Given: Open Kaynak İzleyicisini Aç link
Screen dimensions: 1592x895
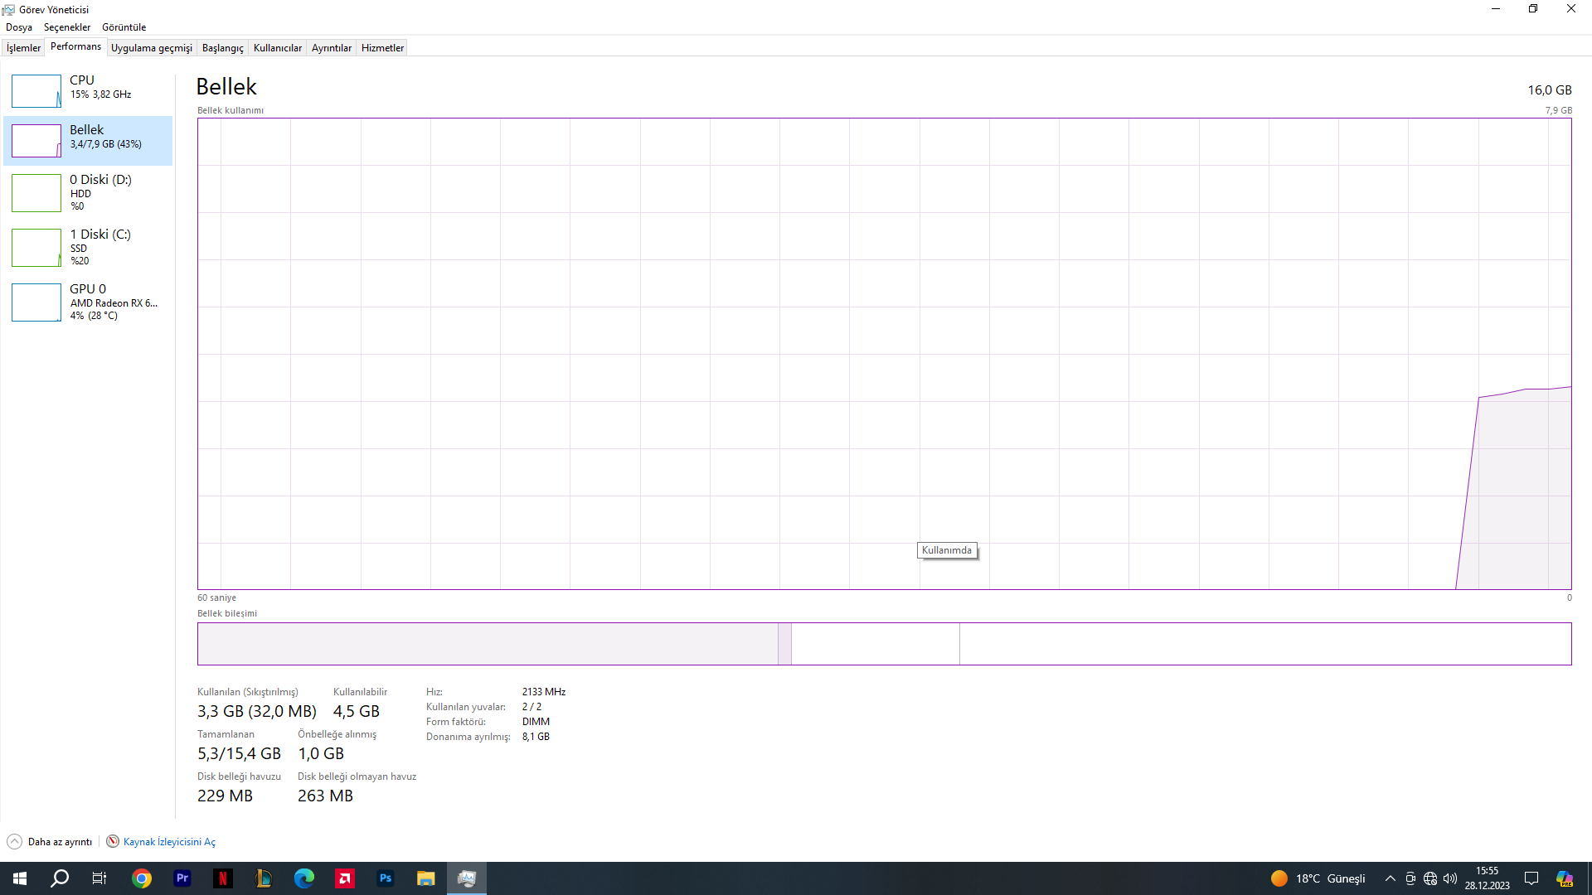Looking at the screenshot, I should tap(169, 842).
